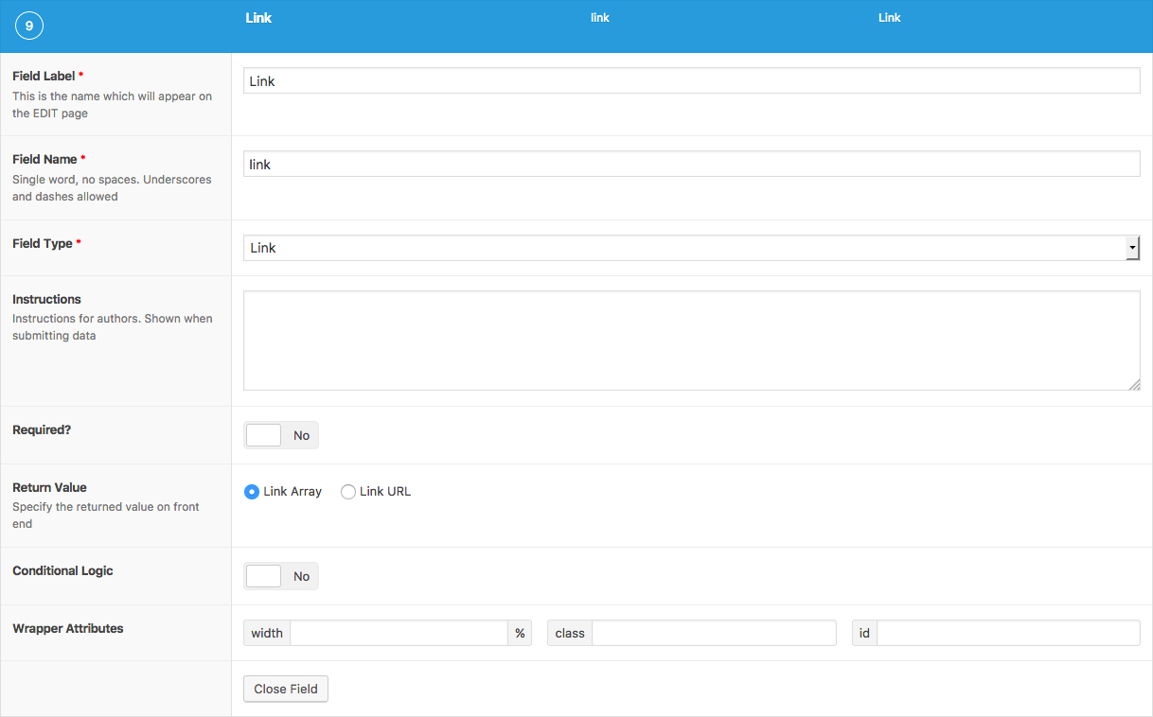The height and width of the screenshot is (717, 1153).
Task: Click the wrapper class input field
Action: coord(714,633)
